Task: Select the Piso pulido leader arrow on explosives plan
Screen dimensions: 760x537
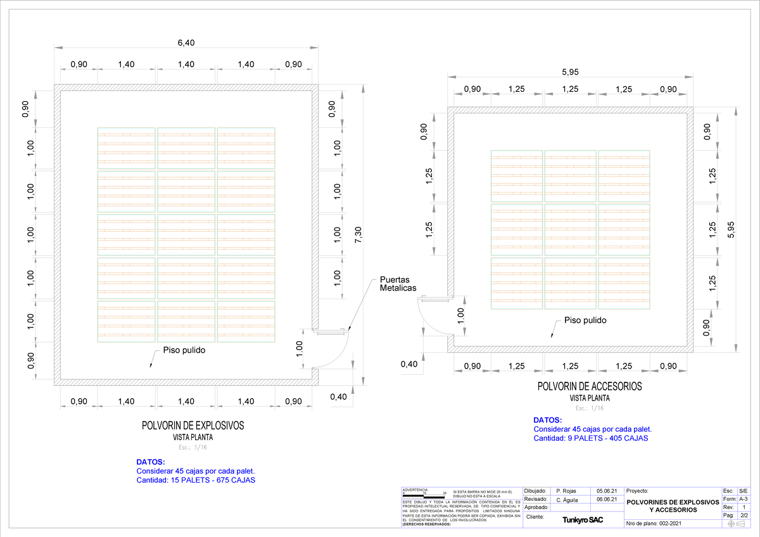Action: 152,366
